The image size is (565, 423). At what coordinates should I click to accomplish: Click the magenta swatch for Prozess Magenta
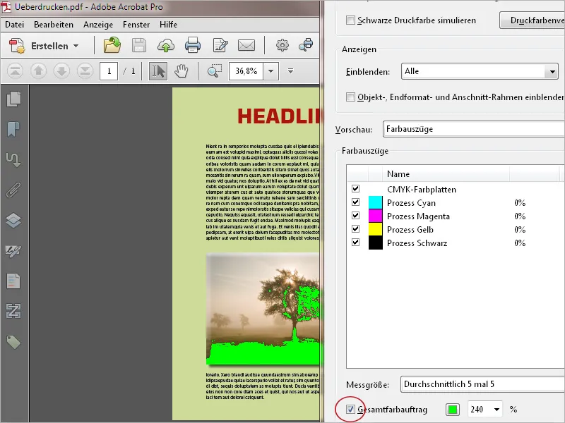coord(376,216)
